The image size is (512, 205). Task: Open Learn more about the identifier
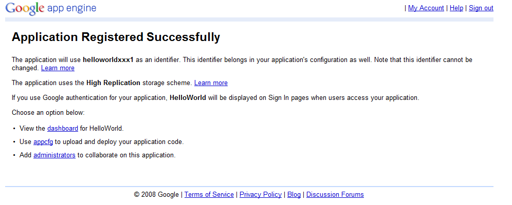58,68
